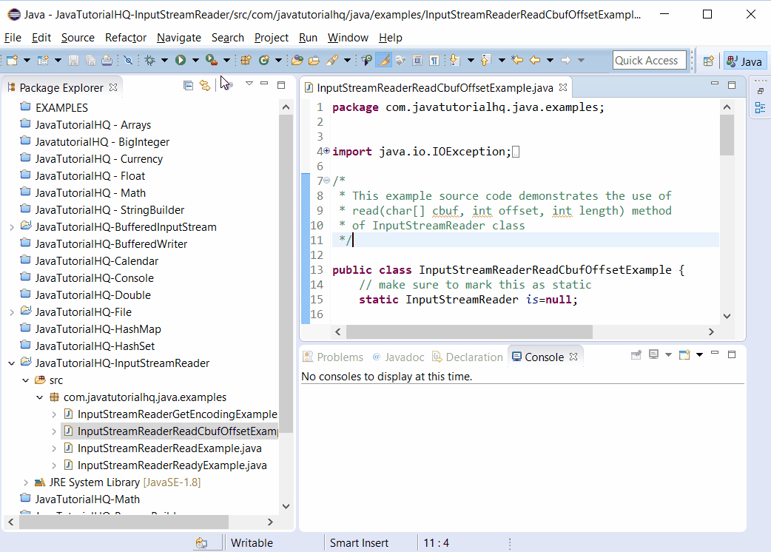The width and height of the screenshot is (771, 552).
Task: Open the dropdown arrow next to Run
Action: click(x=195, y=60)
